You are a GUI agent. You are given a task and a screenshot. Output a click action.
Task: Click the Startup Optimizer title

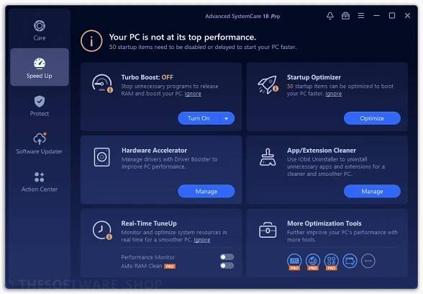(x=314, y=77)
